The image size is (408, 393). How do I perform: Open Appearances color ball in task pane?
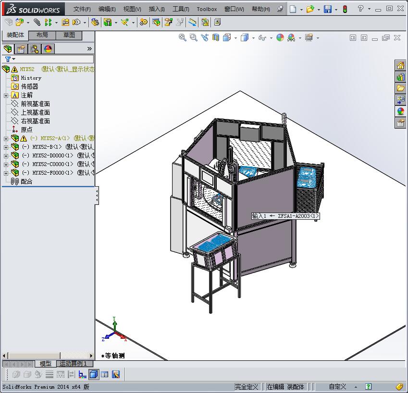pyautogui.click(x=400, y=111)
